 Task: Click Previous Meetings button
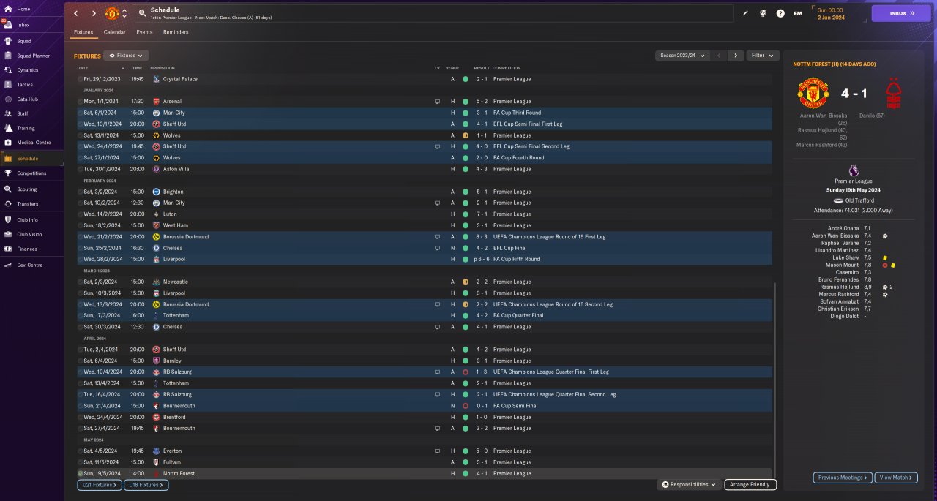[x=843, y=478]
